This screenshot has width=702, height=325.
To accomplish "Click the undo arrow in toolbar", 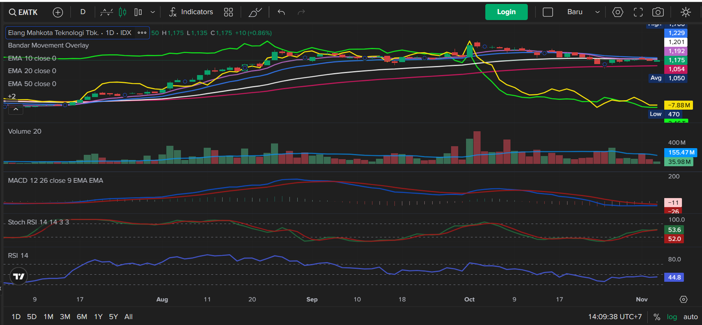I will 281,12.
